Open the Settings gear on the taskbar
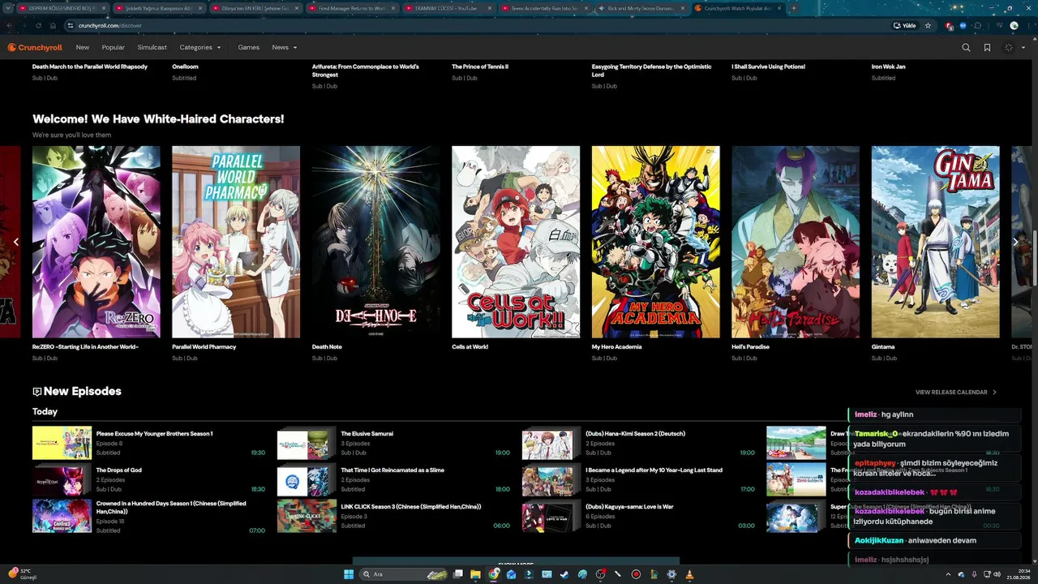Viewport: 1038px width, 584px height. tap(671, 574)
